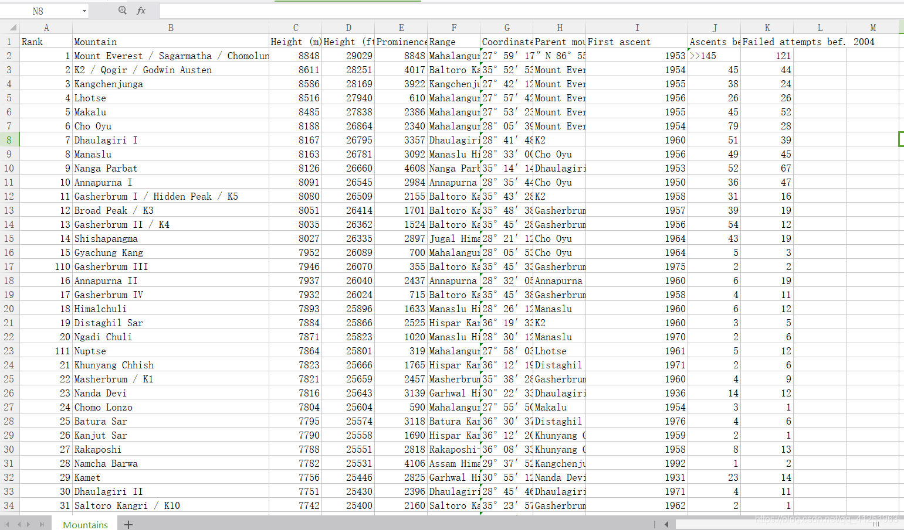Click the '>>145' ascents cell
This screenshot has width=904, height=530.
coord(715,56)
